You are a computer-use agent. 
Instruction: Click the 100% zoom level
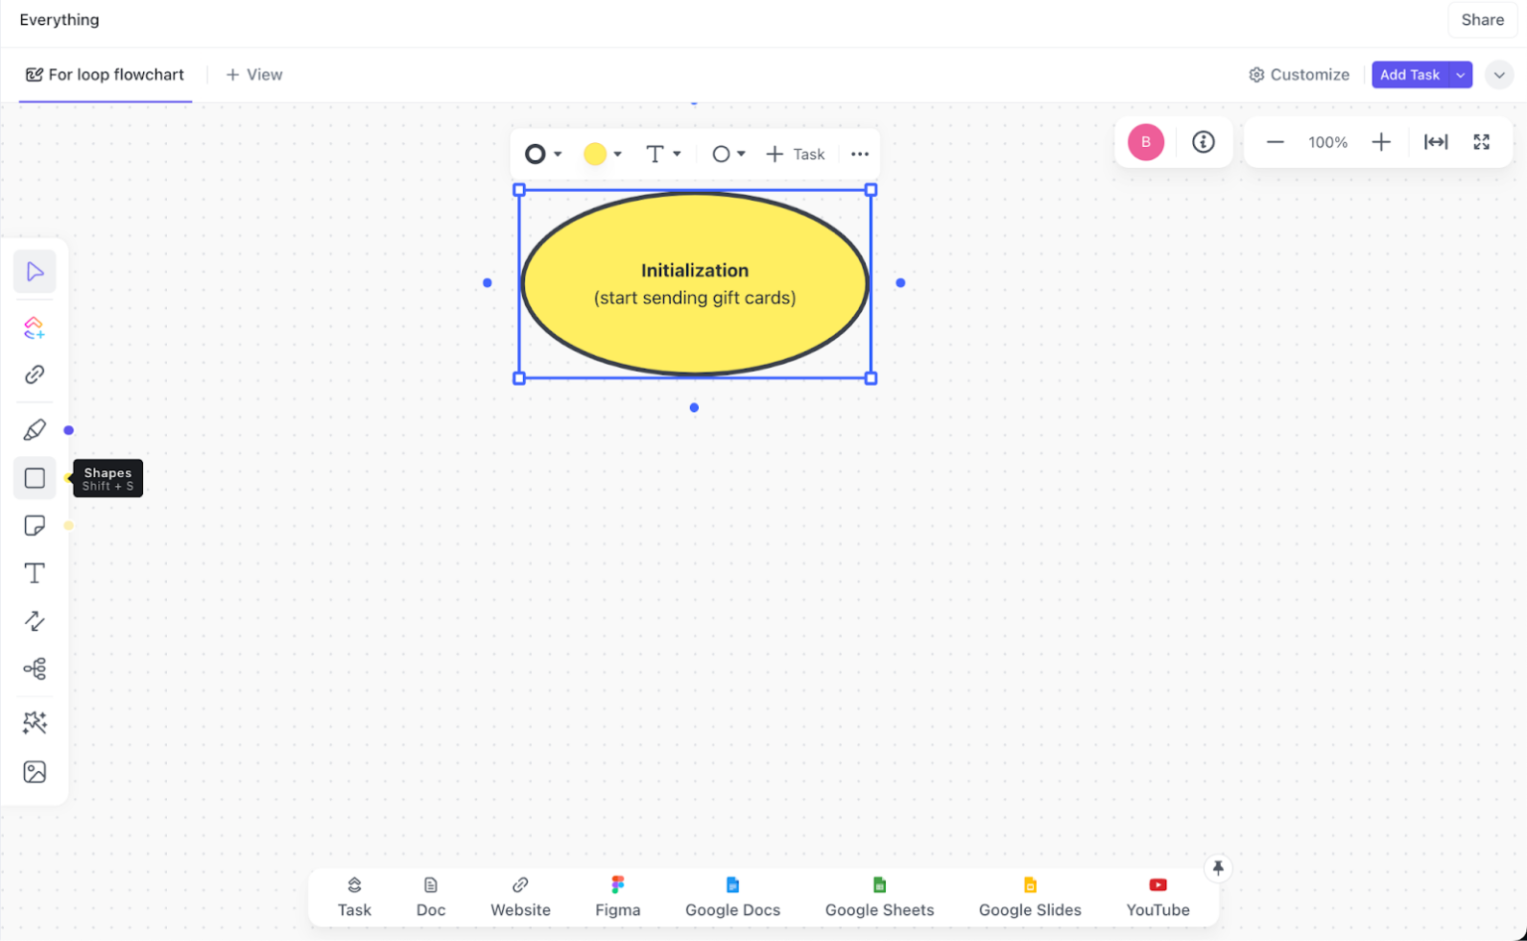click(1328, 142)
